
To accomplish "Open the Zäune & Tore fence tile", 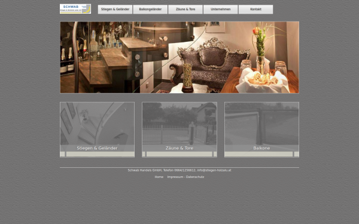I will (x=180, y=130).
